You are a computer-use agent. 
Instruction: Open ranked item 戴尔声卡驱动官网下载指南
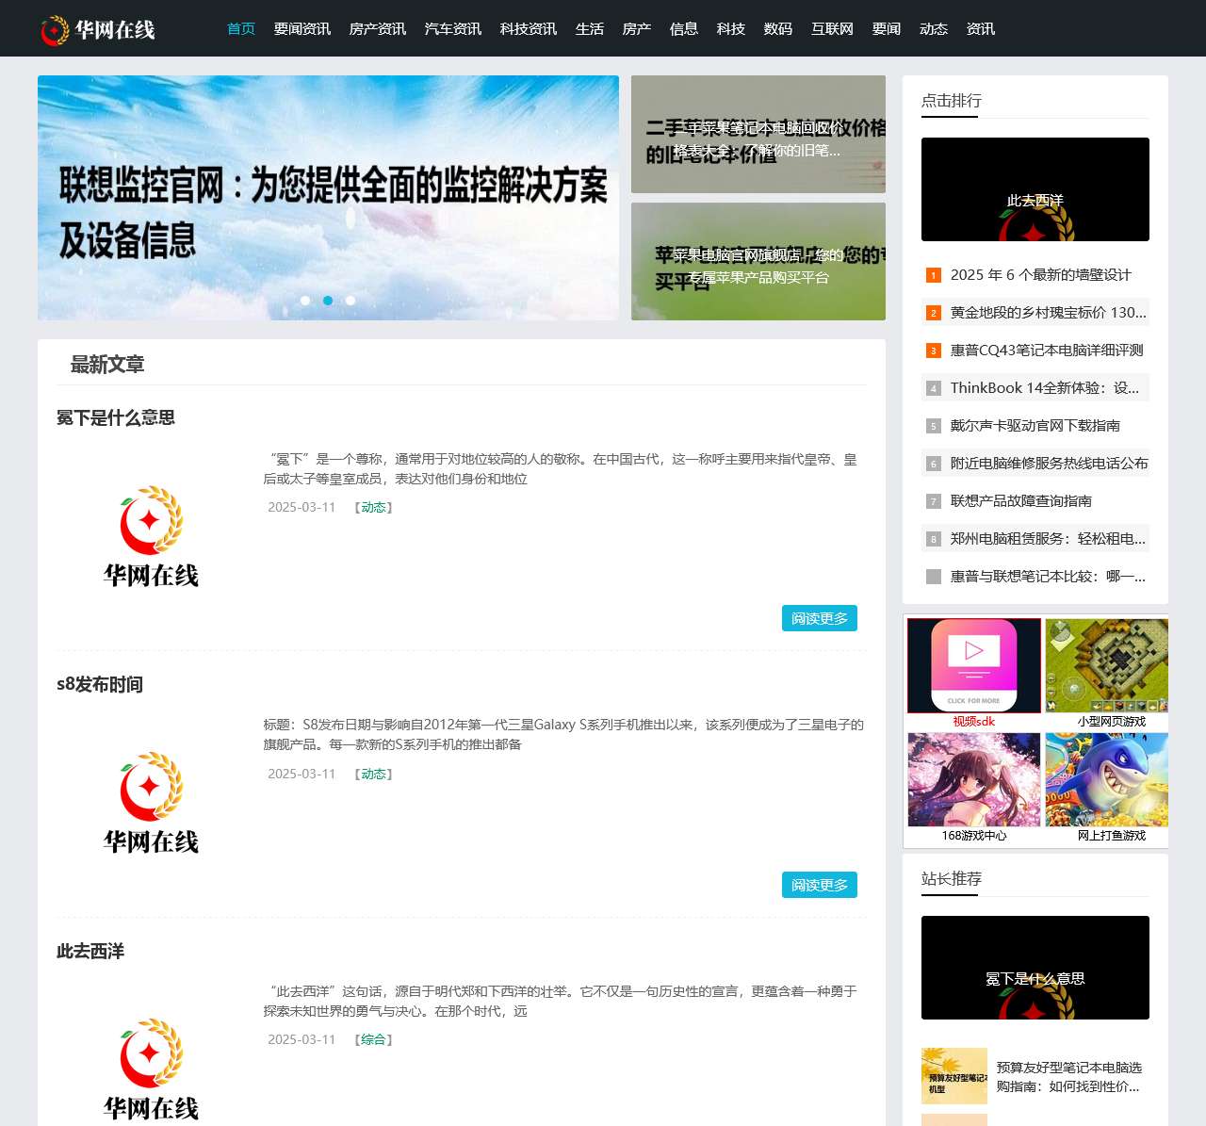point(1035,425)
